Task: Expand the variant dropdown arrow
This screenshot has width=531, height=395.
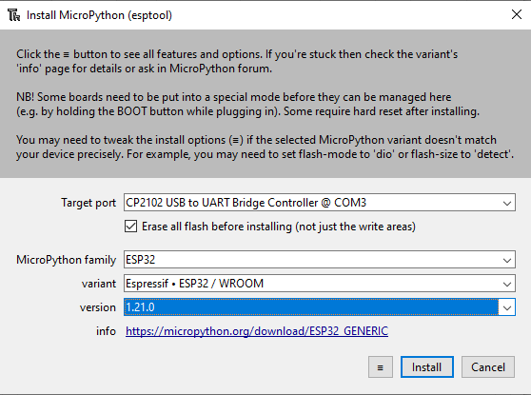Action: pos(506,284)
